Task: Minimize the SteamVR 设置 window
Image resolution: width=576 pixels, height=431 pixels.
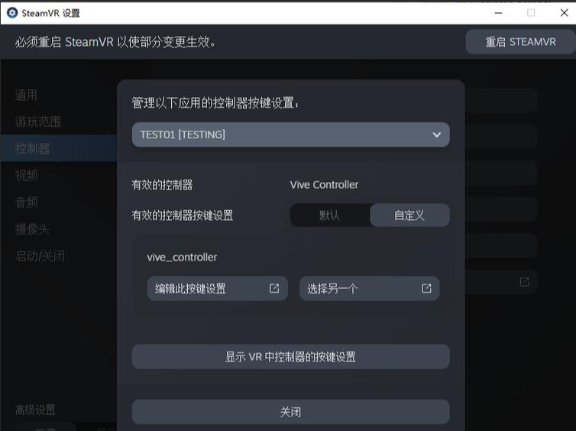Action: 498,13
